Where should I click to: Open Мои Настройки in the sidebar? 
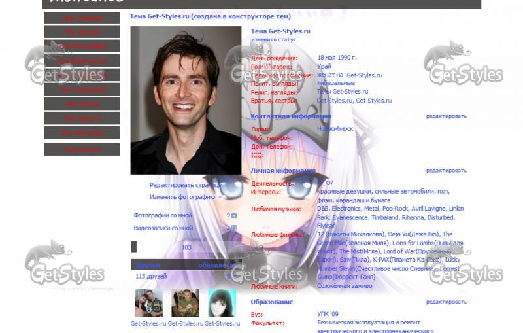pos(82,133)
